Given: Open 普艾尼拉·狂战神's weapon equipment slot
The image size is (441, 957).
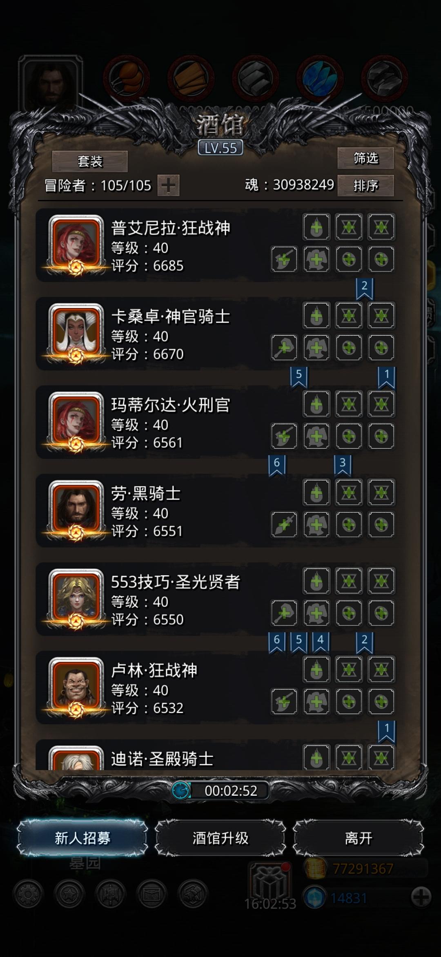Looking at the screenshot, I should [284, 259].
